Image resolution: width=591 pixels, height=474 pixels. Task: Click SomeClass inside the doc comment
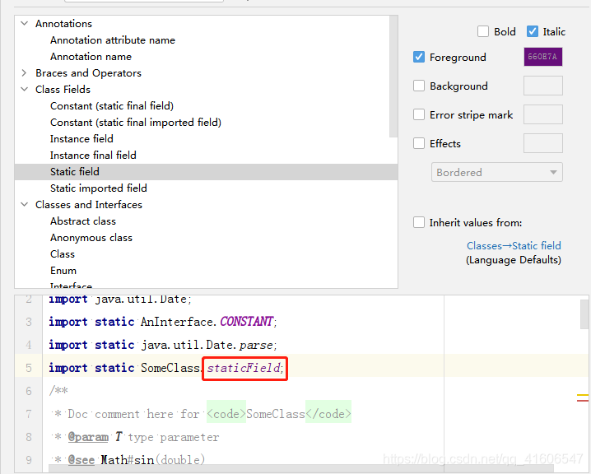(x=276, y=414)
